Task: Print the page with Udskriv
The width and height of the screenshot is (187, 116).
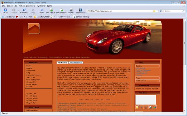Action: click(x=71, y=11)
